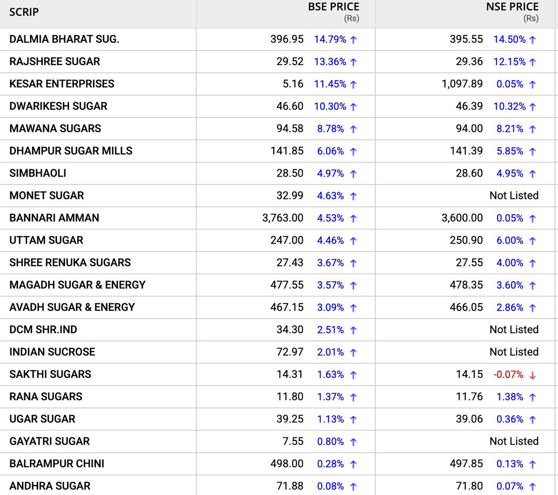Screen dimensions: 558x495
Task: Click NSE up arrow in Kesar Enterprises row
Action: point(532,85)
